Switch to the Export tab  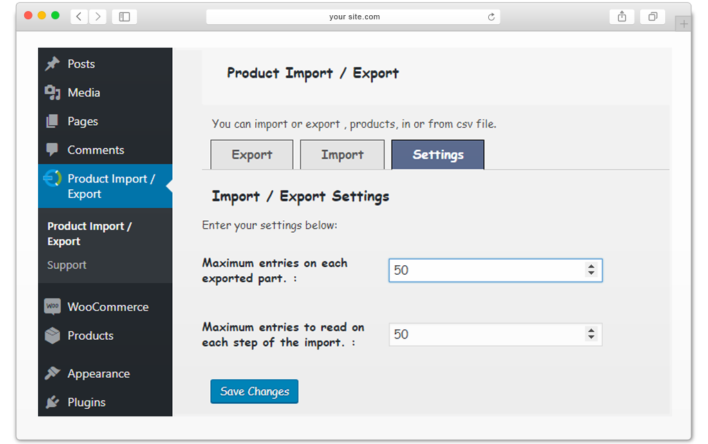pos(252,155)
